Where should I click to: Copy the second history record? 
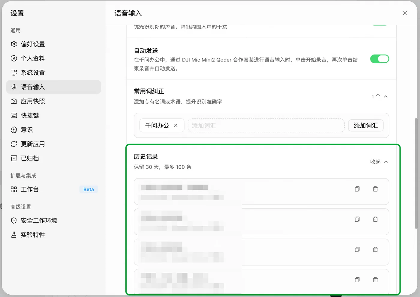357,219
